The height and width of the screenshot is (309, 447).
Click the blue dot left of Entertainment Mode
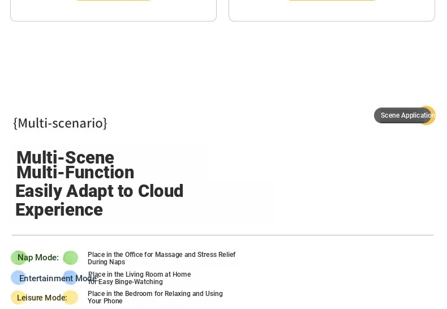18,278
